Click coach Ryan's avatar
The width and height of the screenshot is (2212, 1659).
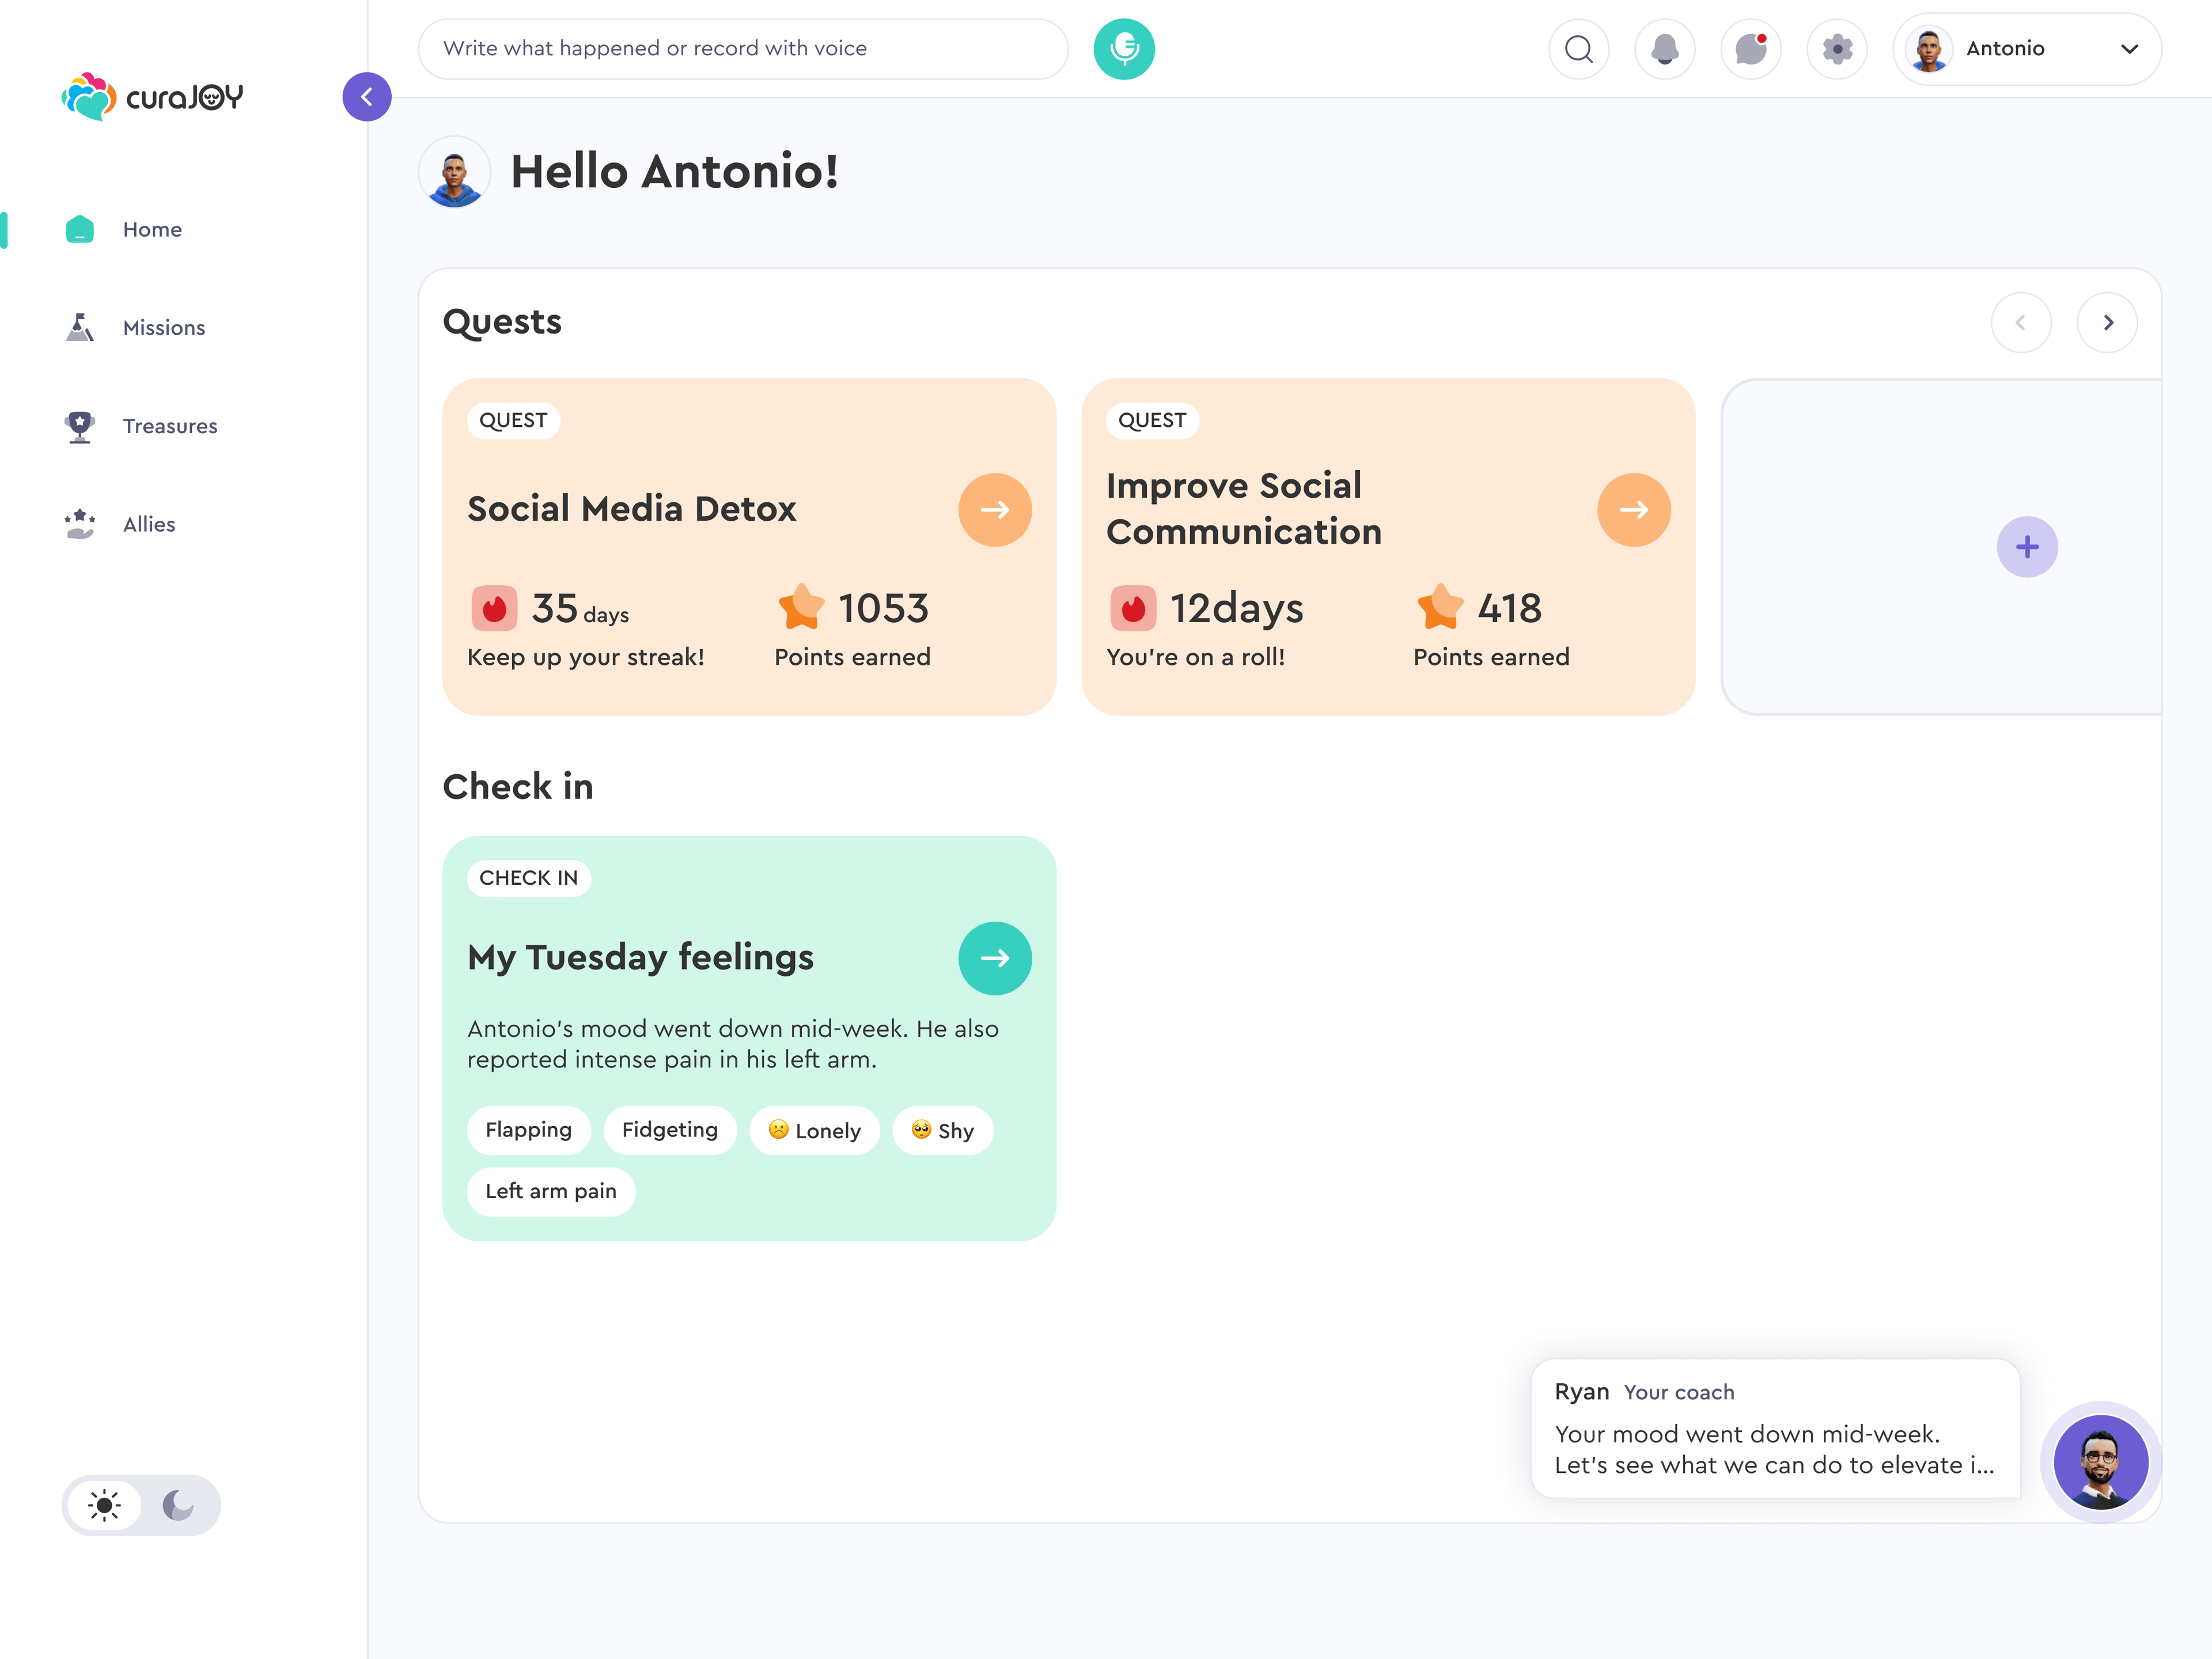click(x=2101, y=1462)
